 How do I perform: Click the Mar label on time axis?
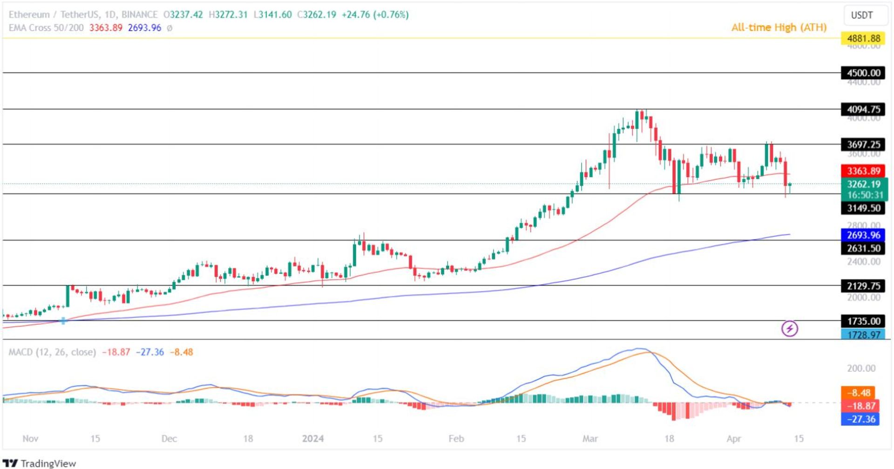(589, 438)
